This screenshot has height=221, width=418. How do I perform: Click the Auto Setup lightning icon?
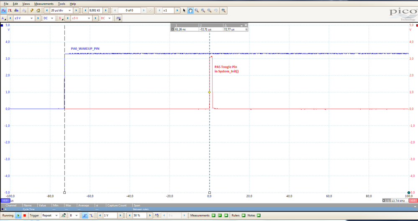[32, 10]
